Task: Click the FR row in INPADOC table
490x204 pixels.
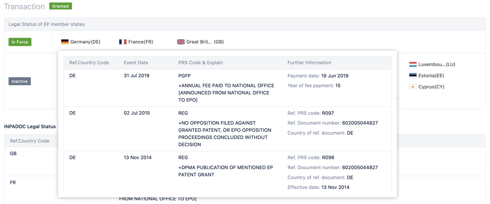Action: coord(13,182)
